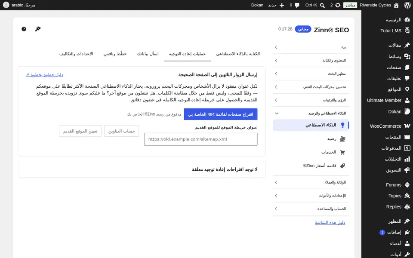Expand the مظهر البحث section
413x258 pixels.
(311, 74)
